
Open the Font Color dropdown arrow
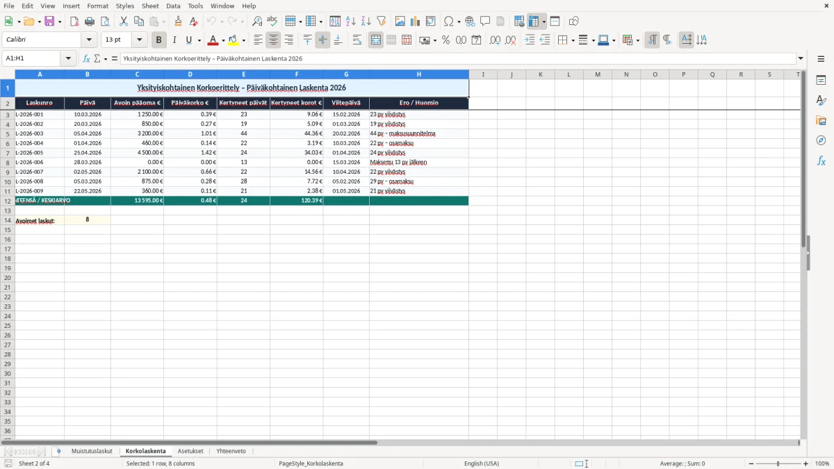tap(222, 40)
